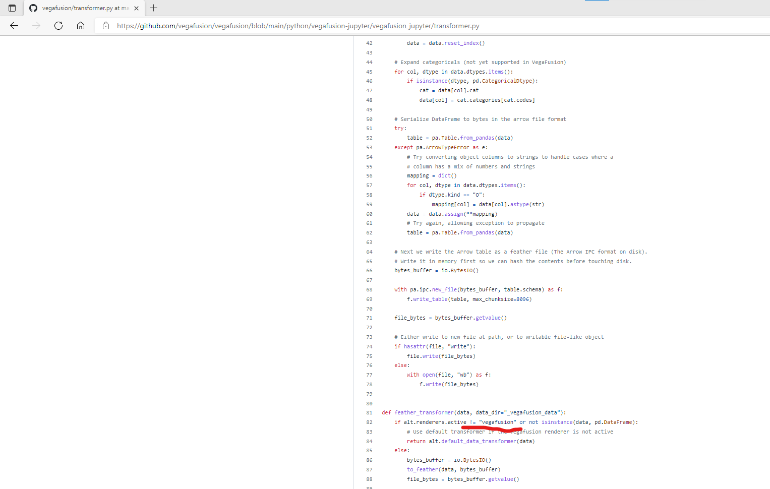Click from_pandas on line 62
Viewport: 770px width, 489px height.
pos(477,233)
